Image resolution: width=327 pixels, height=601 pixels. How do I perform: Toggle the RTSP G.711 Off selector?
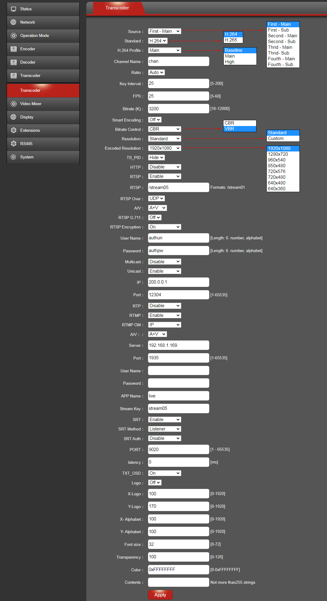click(155, 217)
